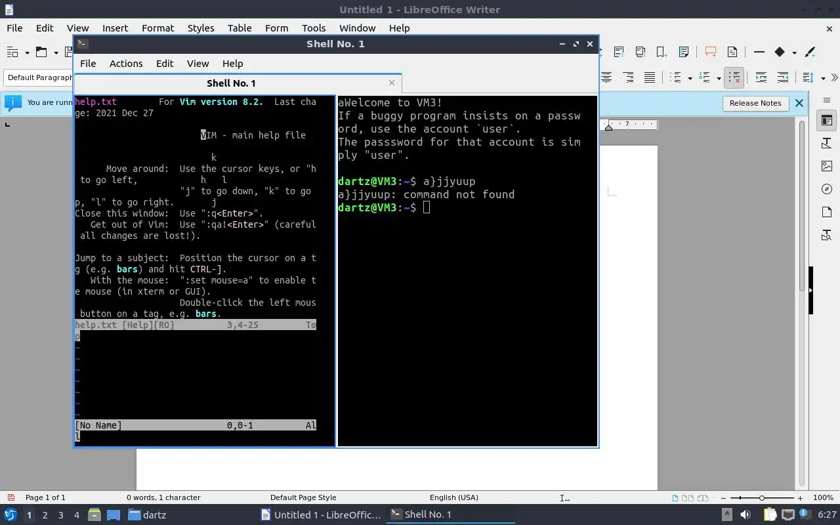Toggle the No List button
The image size is (840, 525).
coord(734,77)
